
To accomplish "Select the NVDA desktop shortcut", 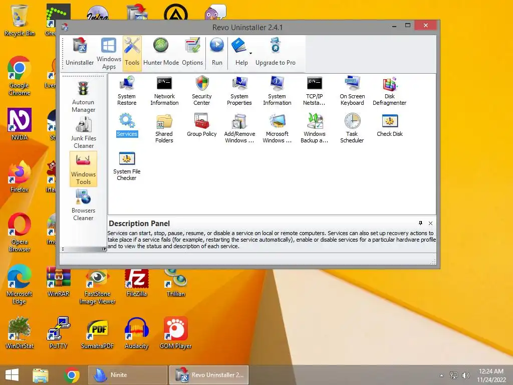I will (20, 124).
